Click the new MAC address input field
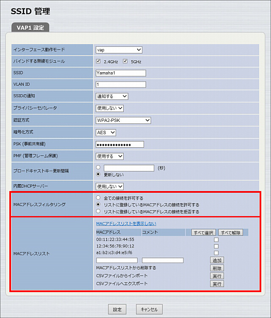 tap(117, 260)
